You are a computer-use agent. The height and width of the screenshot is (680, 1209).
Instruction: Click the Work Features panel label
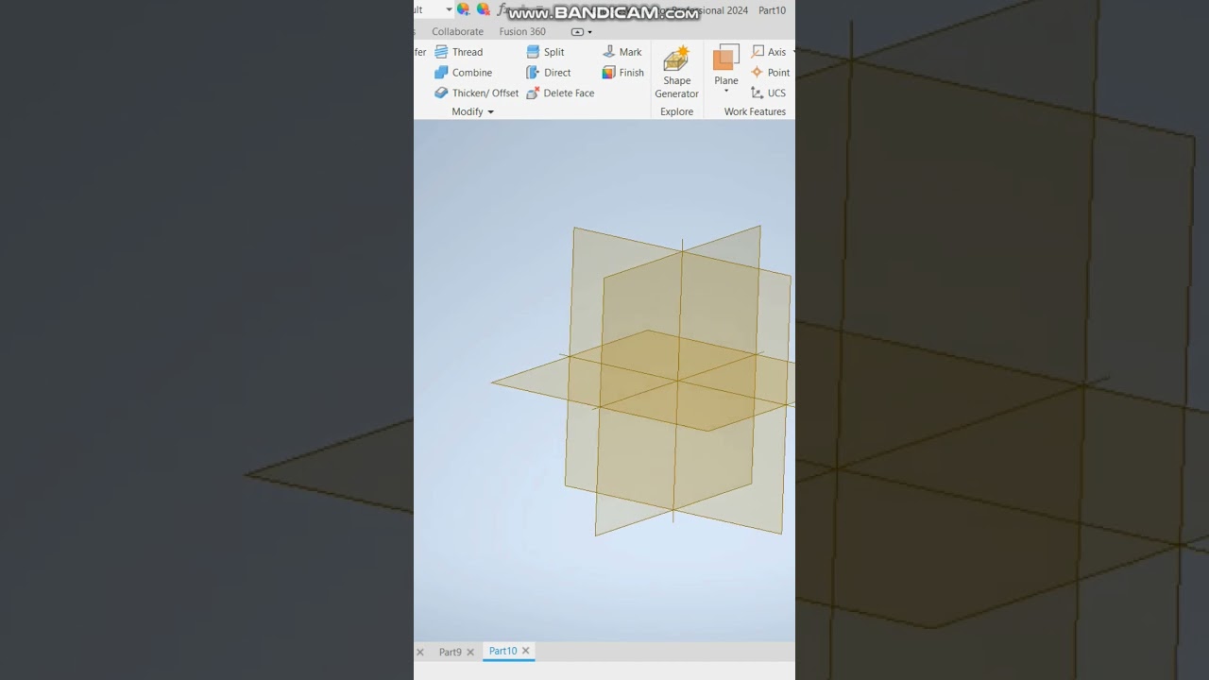755,111
